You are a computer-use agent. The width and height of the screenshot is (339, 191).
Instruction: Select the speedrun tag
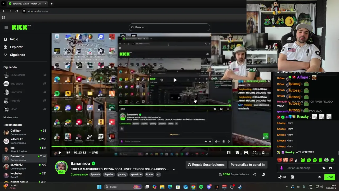point(136,175)
